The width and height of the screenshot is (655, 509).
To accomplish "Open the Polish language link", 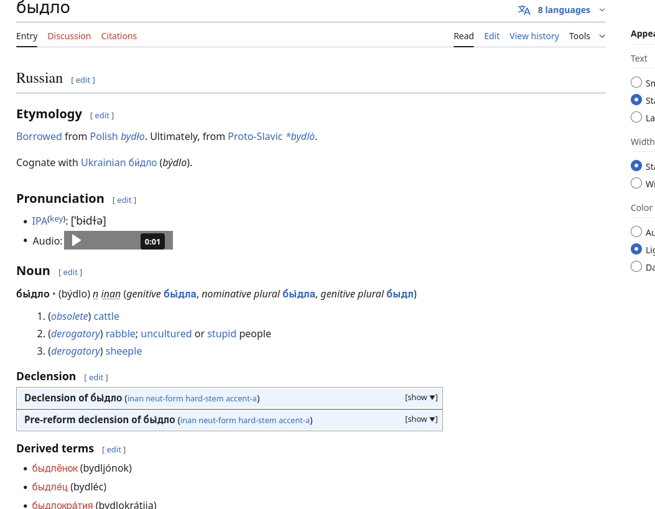I will [x=104, y=137].
